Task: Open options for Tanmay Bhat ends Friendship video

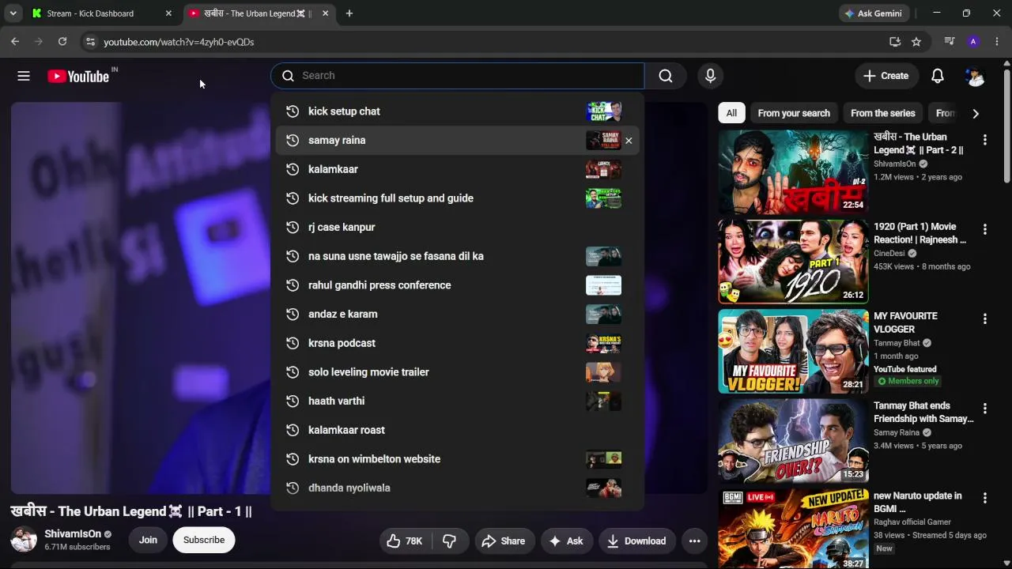Action: [x=984, y=409]
